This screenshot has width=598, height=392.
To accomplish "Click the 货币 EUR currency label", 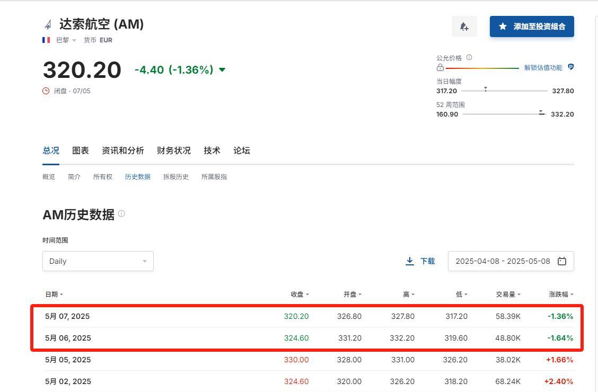I will 98,40.
